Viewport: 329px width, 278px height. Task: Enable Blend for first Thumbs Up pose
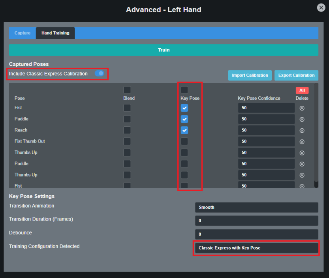tap(127, 152)
